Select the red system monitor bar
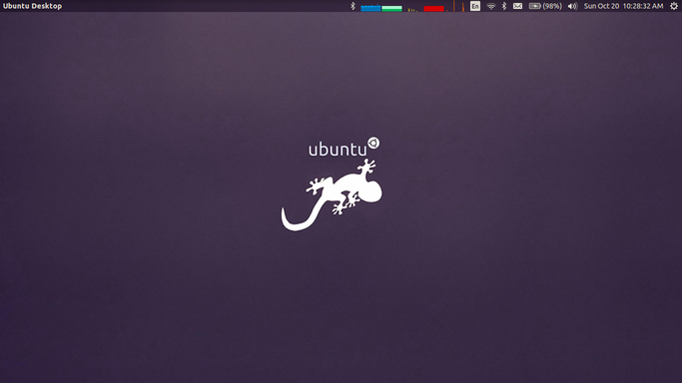The width and height of the screenshot is (682, 383). [433, 8]
